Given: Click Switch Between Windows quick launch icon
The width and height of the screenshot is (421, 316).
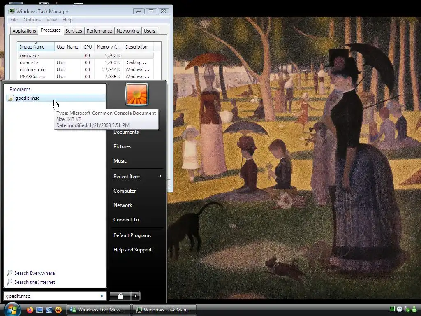Looking at the screenshot, I should point(49,310).
